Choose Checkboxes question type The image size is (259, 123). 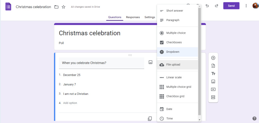(x=177, y=42)
